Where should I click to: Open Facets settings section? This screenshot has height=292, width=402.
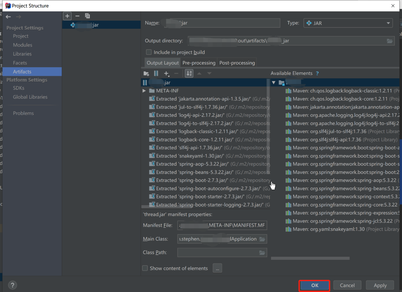click(20, 63)
